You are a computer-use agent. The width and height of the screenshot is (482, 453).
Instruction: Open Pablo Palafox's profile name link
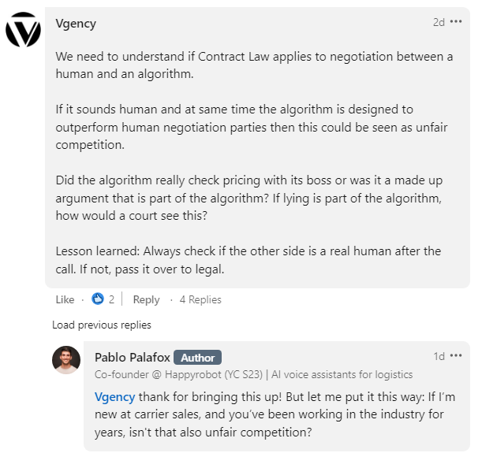point(133,357)
